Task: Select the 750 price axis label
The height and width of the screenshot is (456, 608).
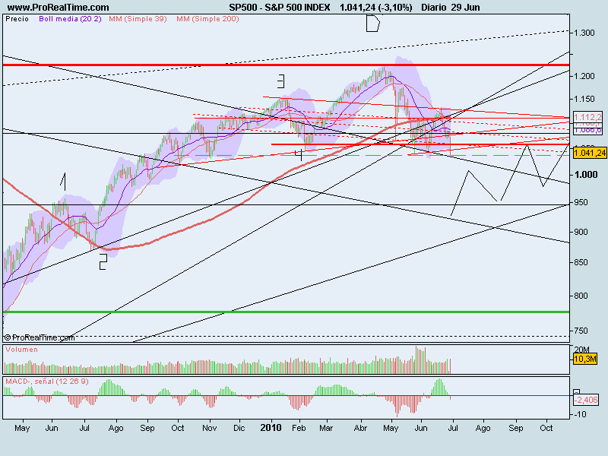Action: (x=581, y=331)
